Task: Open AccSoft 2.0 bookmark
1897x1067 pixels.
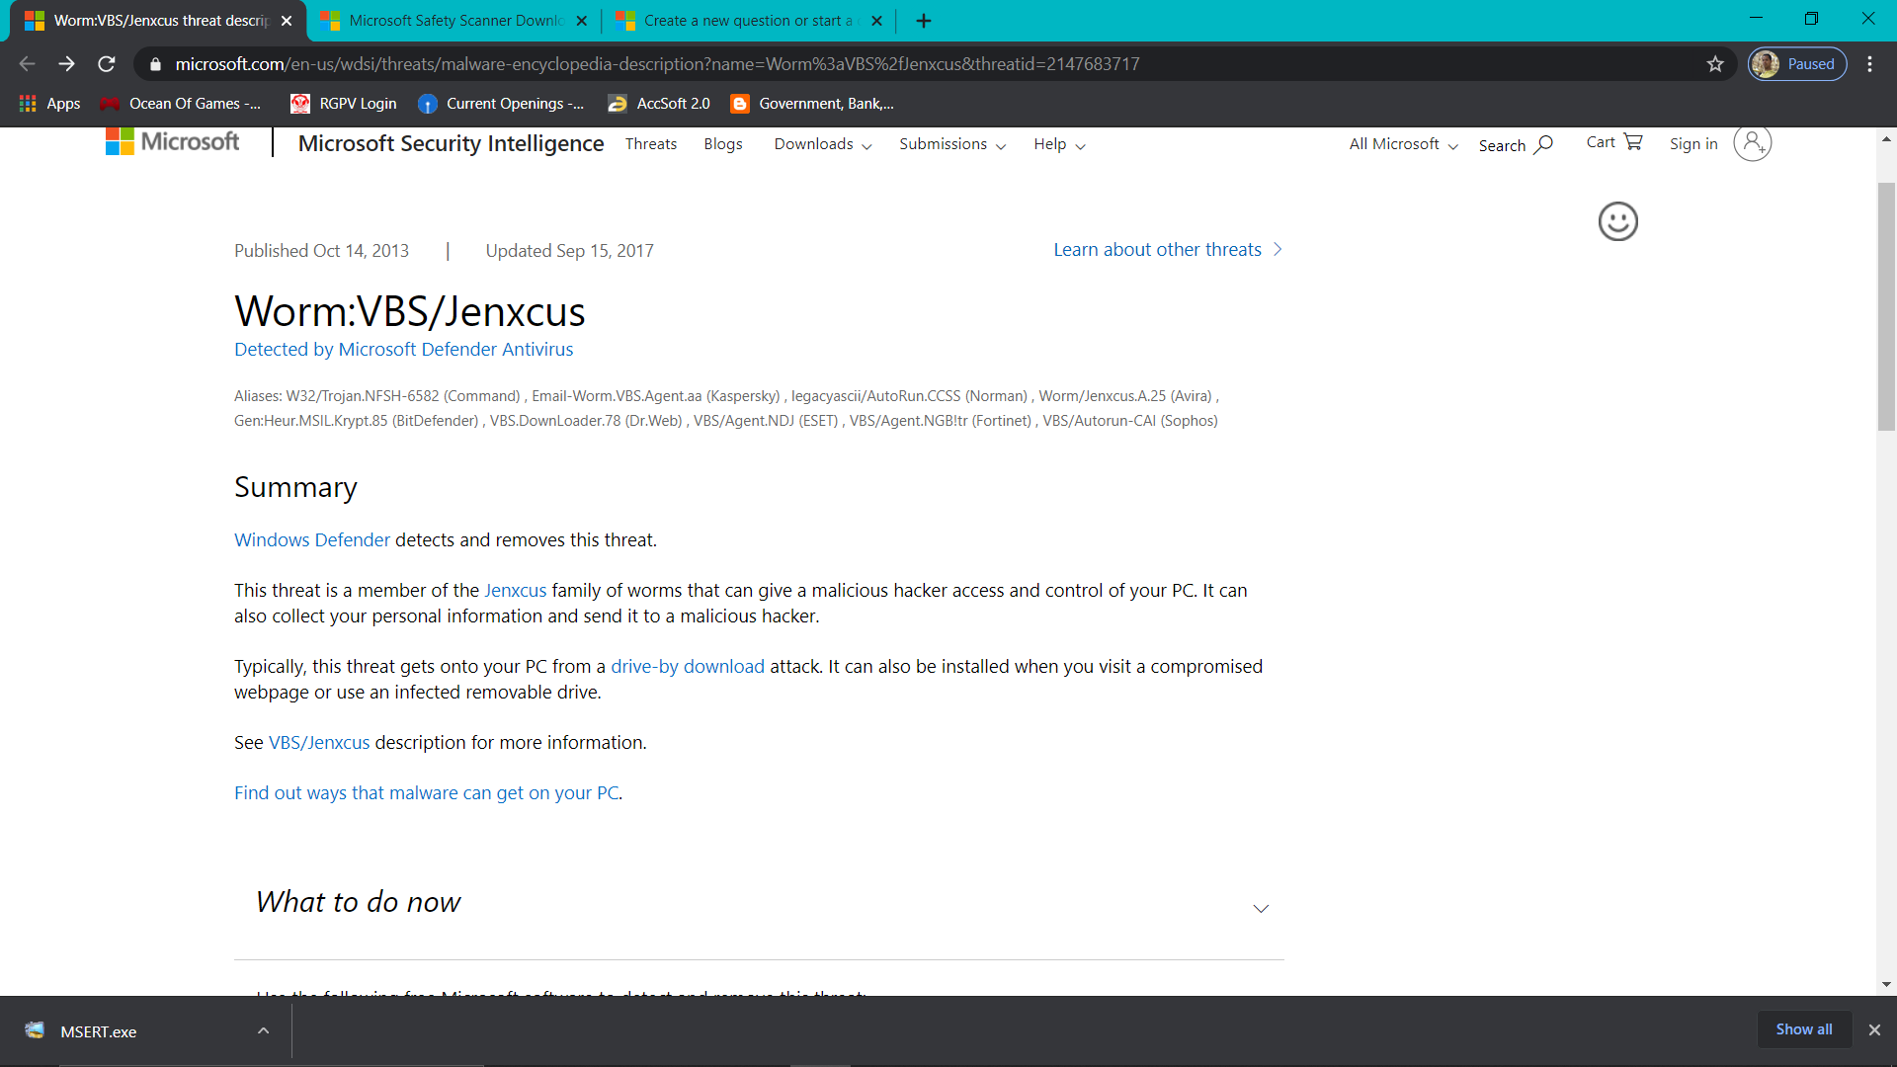Action: (659, 104)
